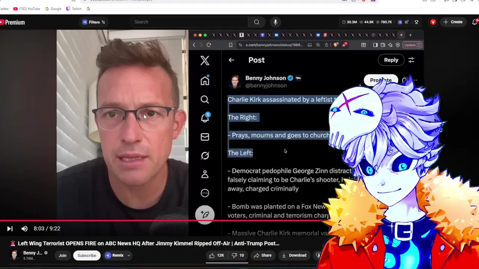Open X Messages envelope icon
This screenshot has height=269, width=479.
click(x=205, y=137)
